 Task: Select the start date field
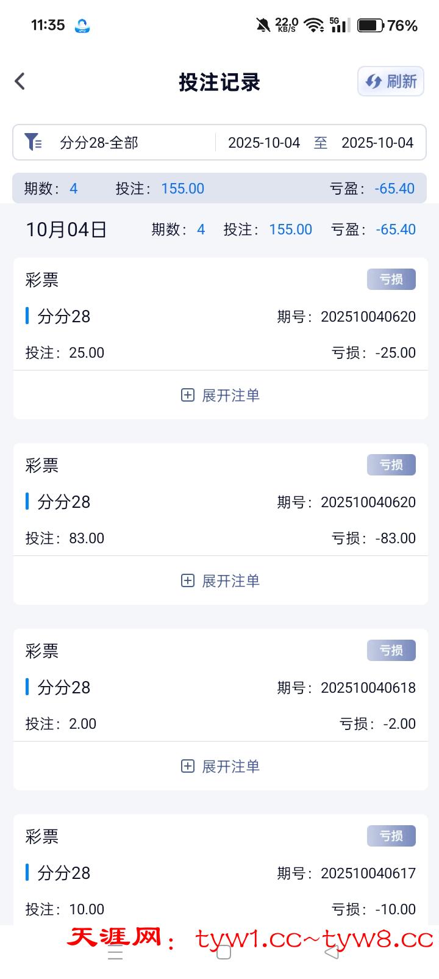264,143
